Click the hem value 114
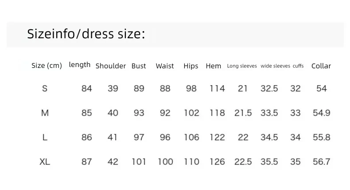Image resolution: width=350 pixels, height=190 pixels. (217, 88)
